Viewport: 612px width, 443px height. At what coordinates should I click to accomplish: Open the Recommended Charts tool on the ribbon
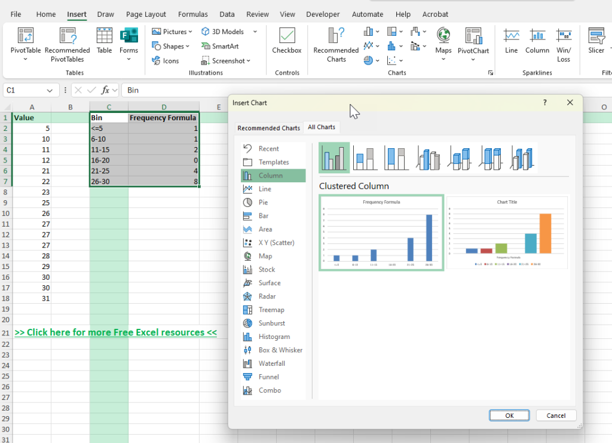335,45
